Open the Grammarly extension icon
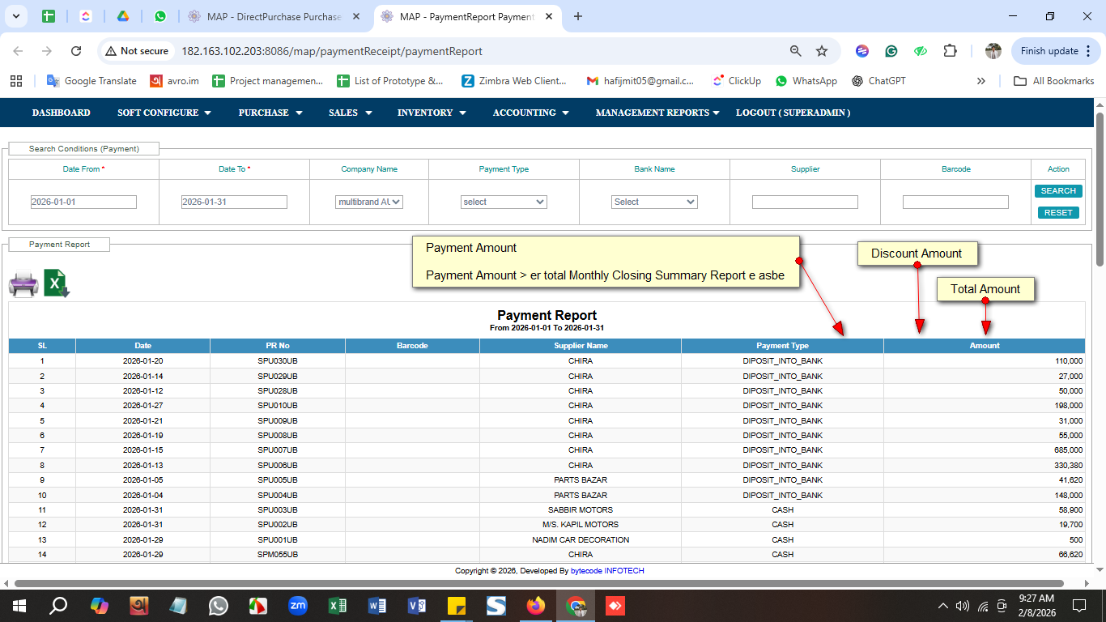 pos(891,51)
